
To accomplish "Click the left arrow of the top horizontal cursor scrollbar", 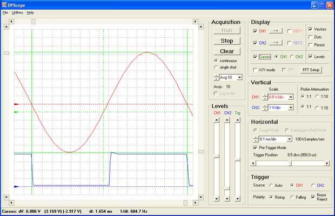I will pos(11,22).
